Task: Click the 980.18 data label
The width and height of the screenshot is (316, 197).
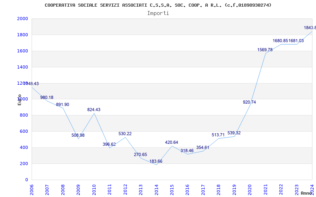Action: 47,98
